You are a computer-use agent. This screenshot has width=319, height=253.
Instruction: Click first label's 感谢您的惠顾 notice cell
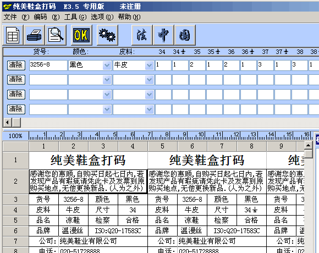tap(88, 181)
